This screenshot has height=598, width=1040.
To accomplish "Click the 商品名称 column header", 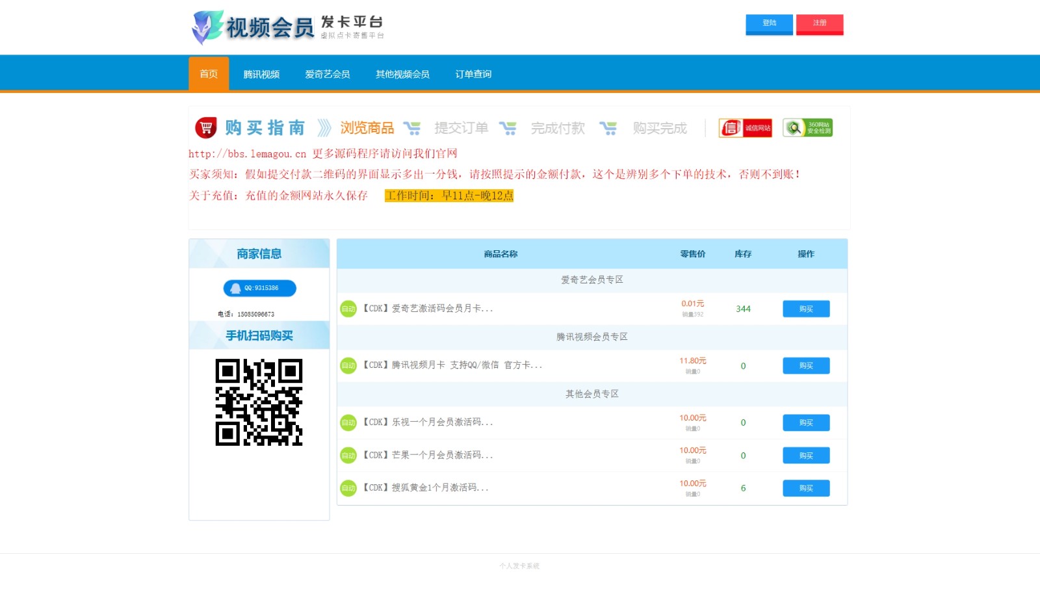I will [500, 254].
